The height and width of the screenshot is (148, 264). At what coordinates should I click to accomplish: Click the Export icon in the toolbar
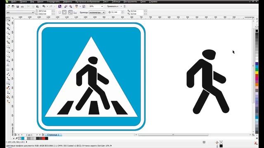(71, 7)
